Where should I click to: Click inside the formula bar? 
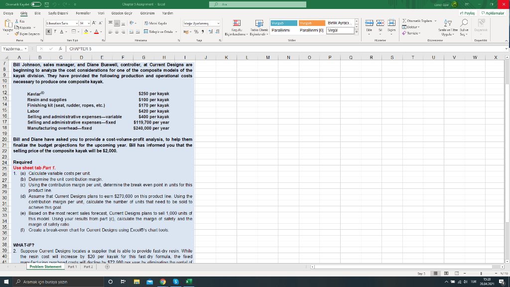(149, 50)
